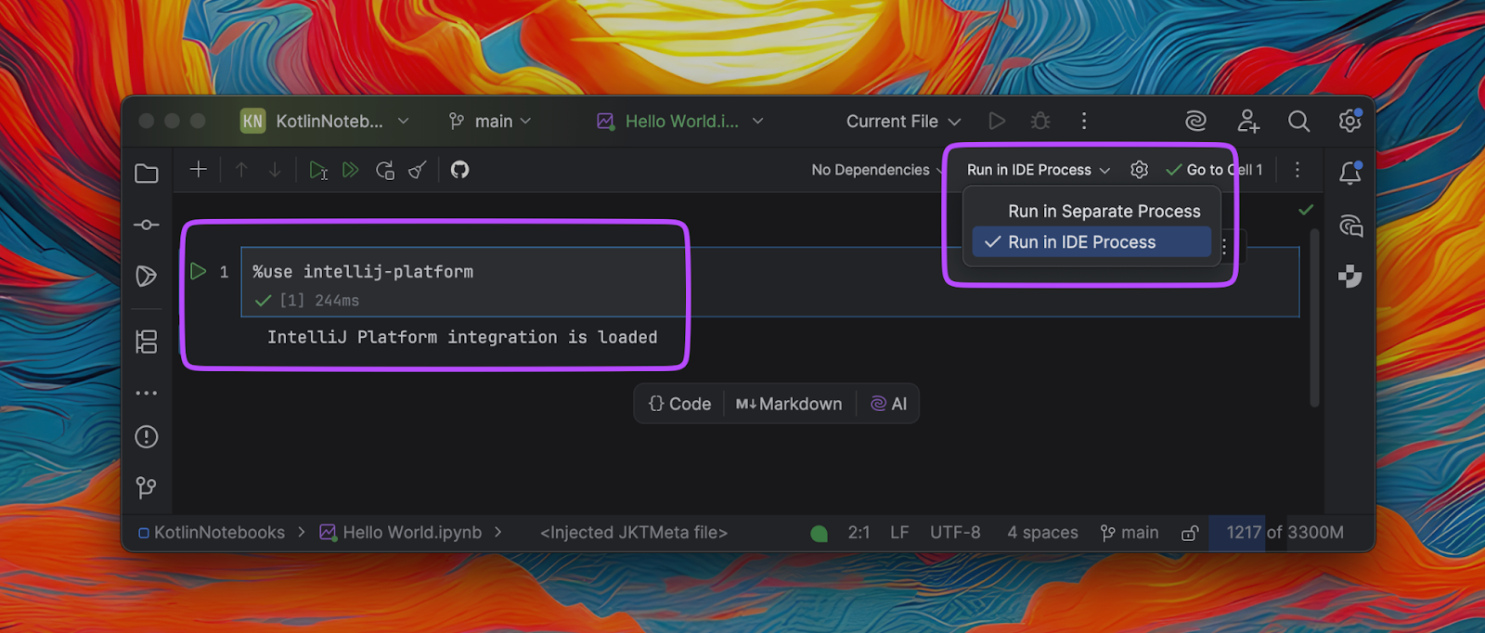The width and height of the screenshot is (1485, 633).
Task: Run all notebook cells
Action: (x=350, y=170)
